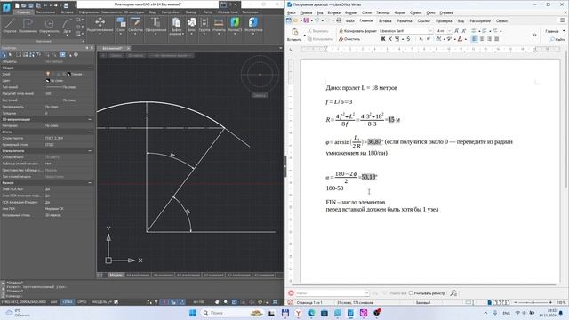Click Windows Start button on taskbar
The width and height of the screenshot is (569, 320).
pyautogui.click(x=193, y=313)
